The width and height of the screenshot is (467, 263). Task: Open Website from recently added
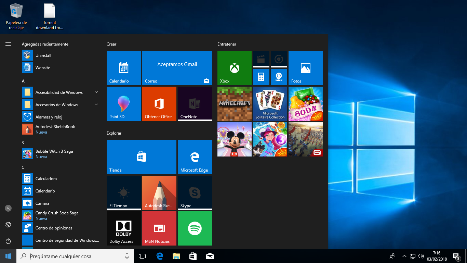point(61,68)
